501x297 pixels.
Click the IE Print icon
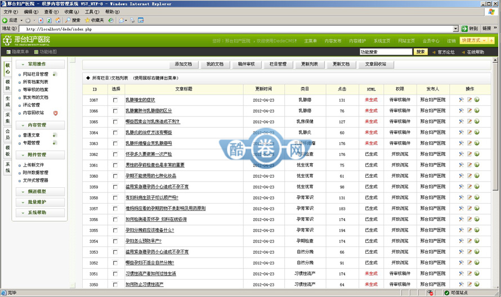[x=132, y=20]
